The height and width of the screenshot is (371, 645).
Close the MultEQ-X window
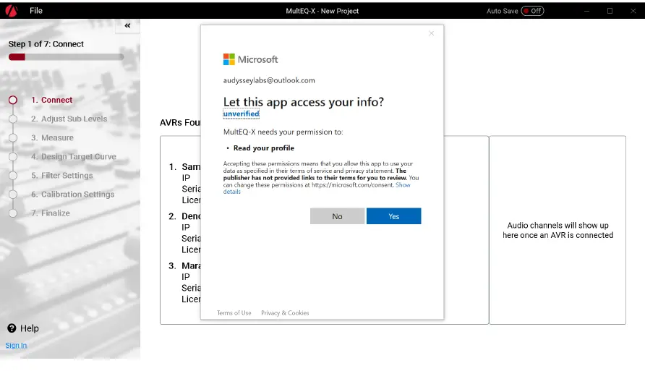633,11
